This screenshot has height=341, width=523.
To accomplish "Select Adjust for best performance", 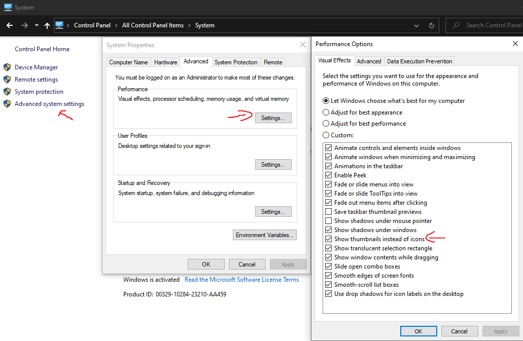I will [326, 123].
